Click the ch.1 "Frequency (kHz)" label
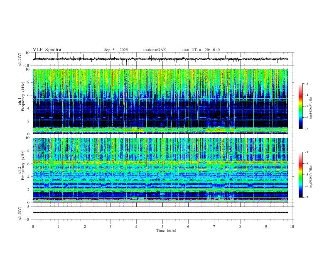The height and width of the screenshot is (254, 329). [x=23, y=96]
